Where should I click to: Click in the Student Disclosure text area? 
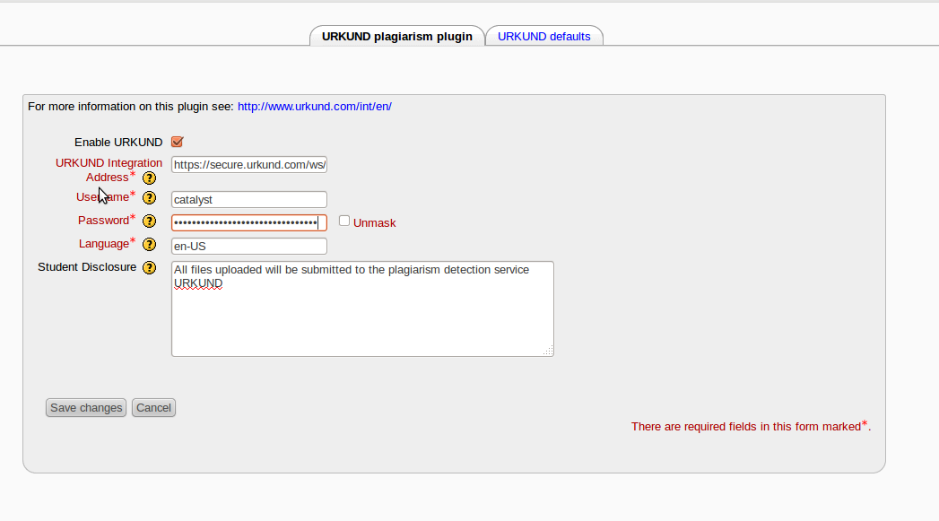tap(361, 318)
